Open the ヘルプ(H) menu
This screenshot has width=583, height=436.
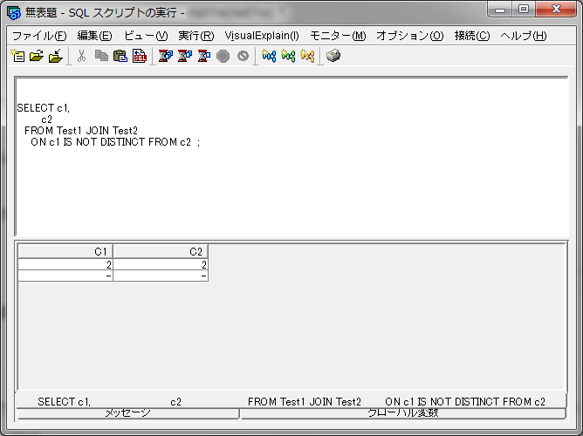click(523, 36)
